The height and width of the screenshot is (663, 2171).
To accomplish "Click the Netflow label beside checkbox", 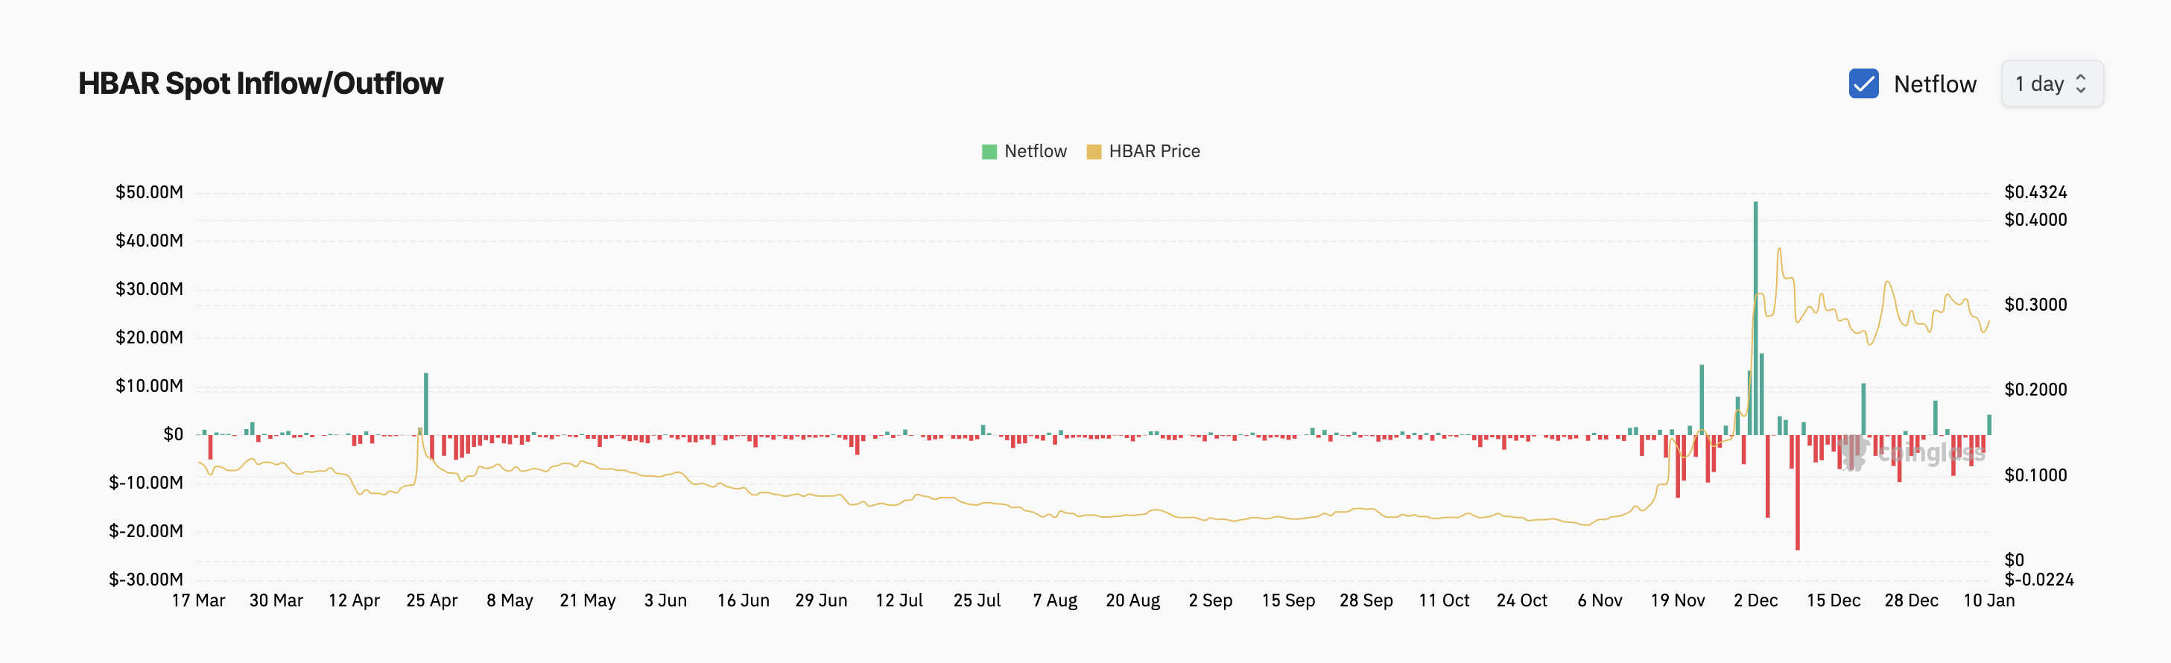I will [x=1934, y=83].
